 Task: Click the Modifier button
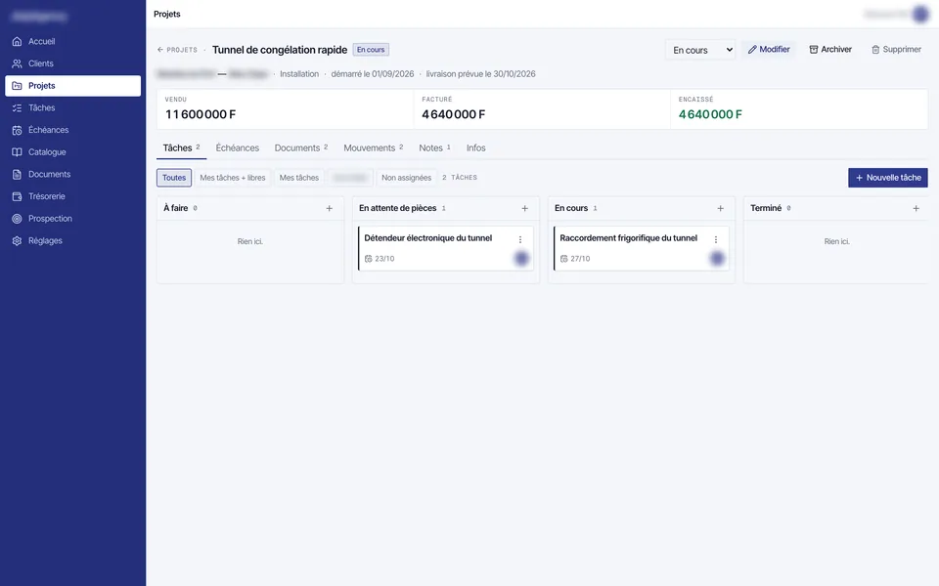[x=769, y=49]
